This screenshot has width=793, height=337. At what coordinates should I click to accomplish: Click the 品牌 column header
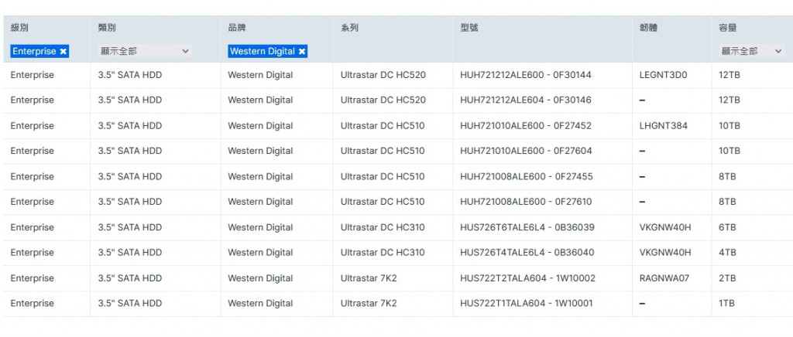(237, 28)
